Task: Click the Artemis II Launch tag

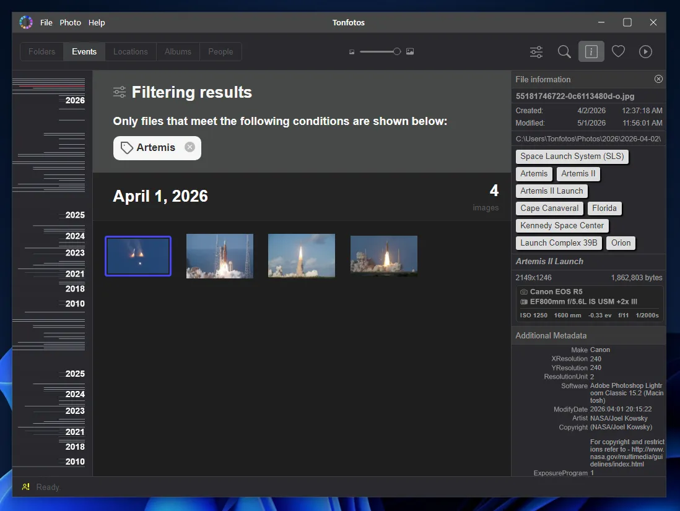Action: click(x=552, y=191)
